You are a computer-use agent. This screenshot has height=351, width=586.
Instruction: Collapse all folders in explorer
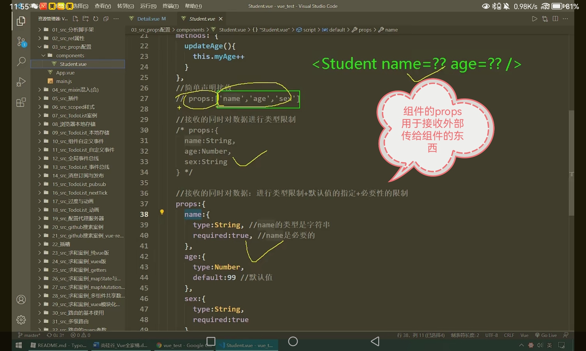[106, 19]
